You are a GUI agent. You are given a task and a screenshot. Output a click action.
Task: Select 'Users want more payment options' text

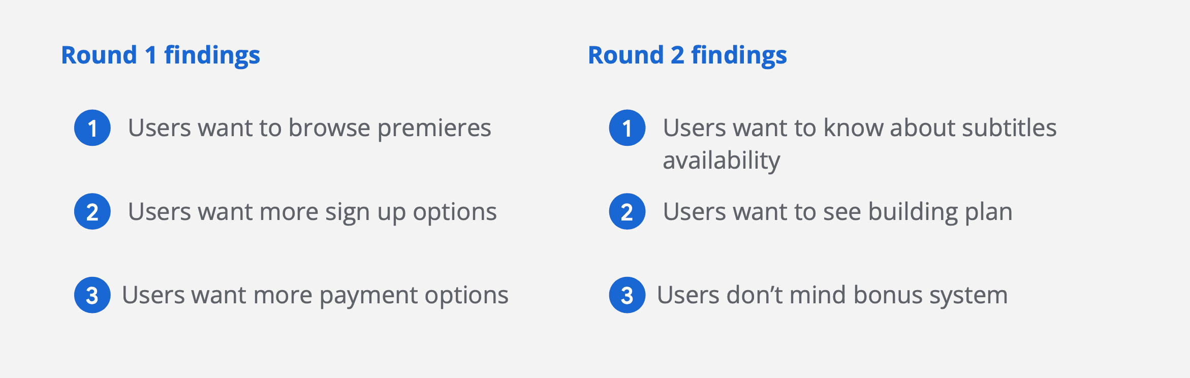[315, 296]
